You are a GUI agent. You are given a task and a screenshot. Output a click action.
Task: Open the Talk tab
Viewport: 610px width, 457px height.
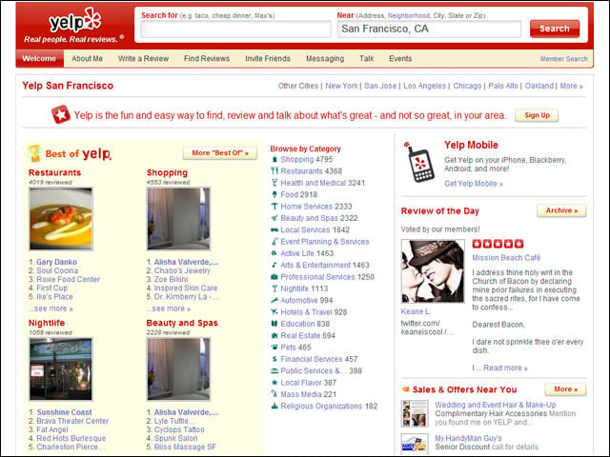tap(366, 59)
